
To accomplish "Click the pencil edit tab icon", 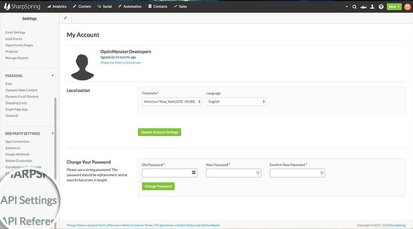I will (66, 18).
